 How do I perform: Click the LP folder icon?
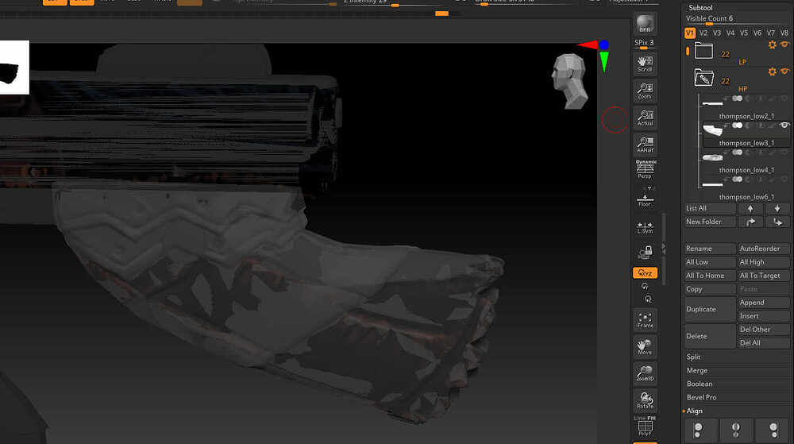pos(703,51)
